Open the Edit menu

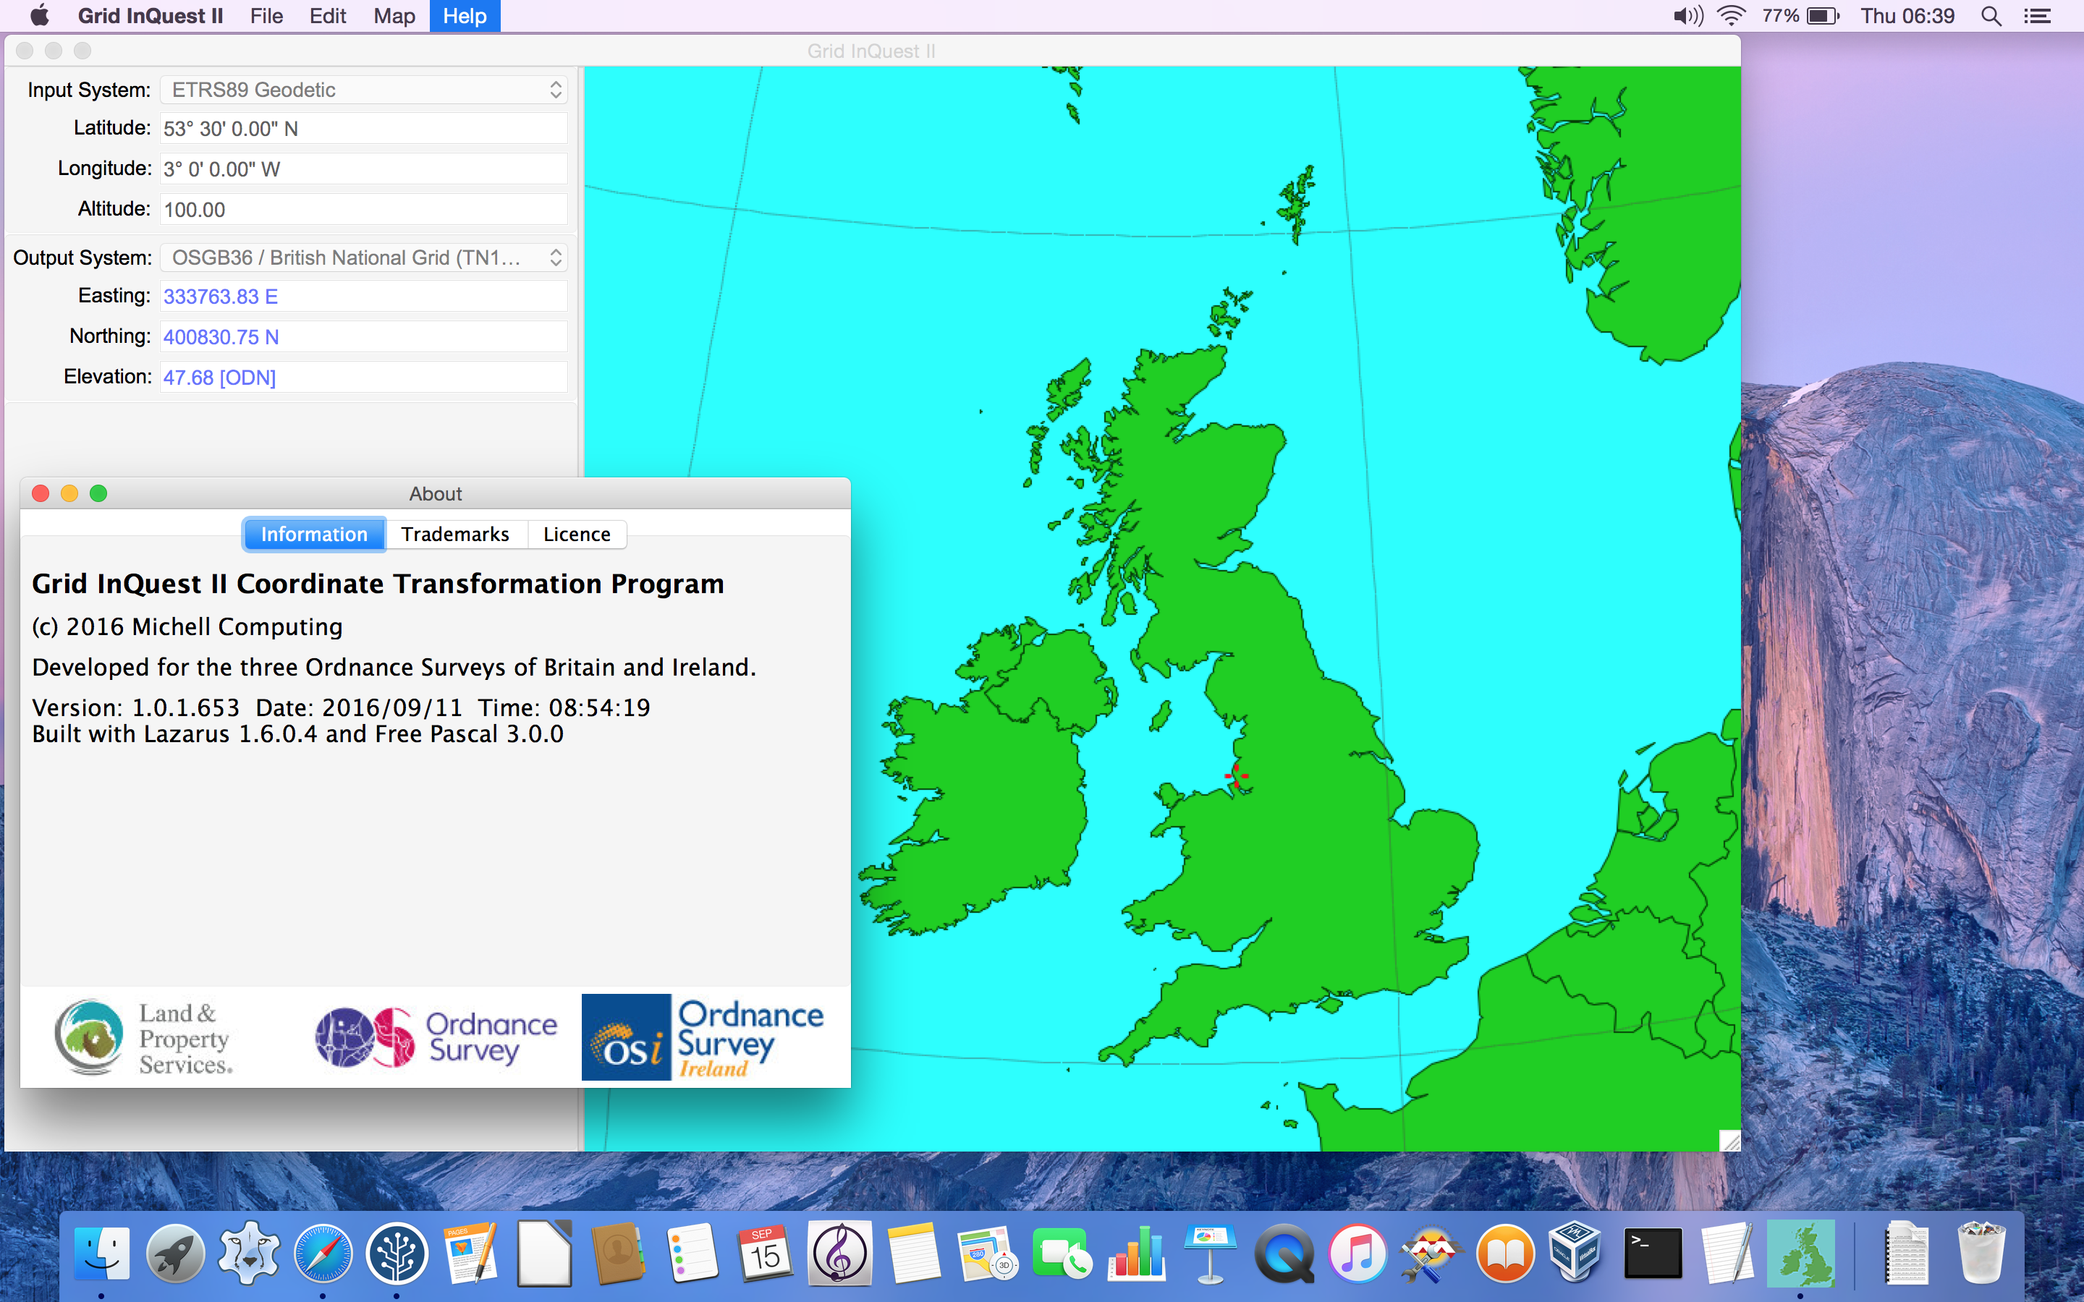click(327, 15)
